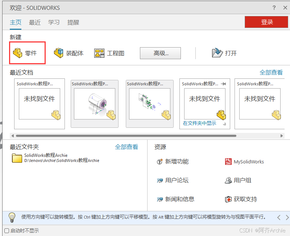The width and height of the screenshot is (290, 236).
Task: Click the part icon on the pinned fourth card
Action: (221, 115)
